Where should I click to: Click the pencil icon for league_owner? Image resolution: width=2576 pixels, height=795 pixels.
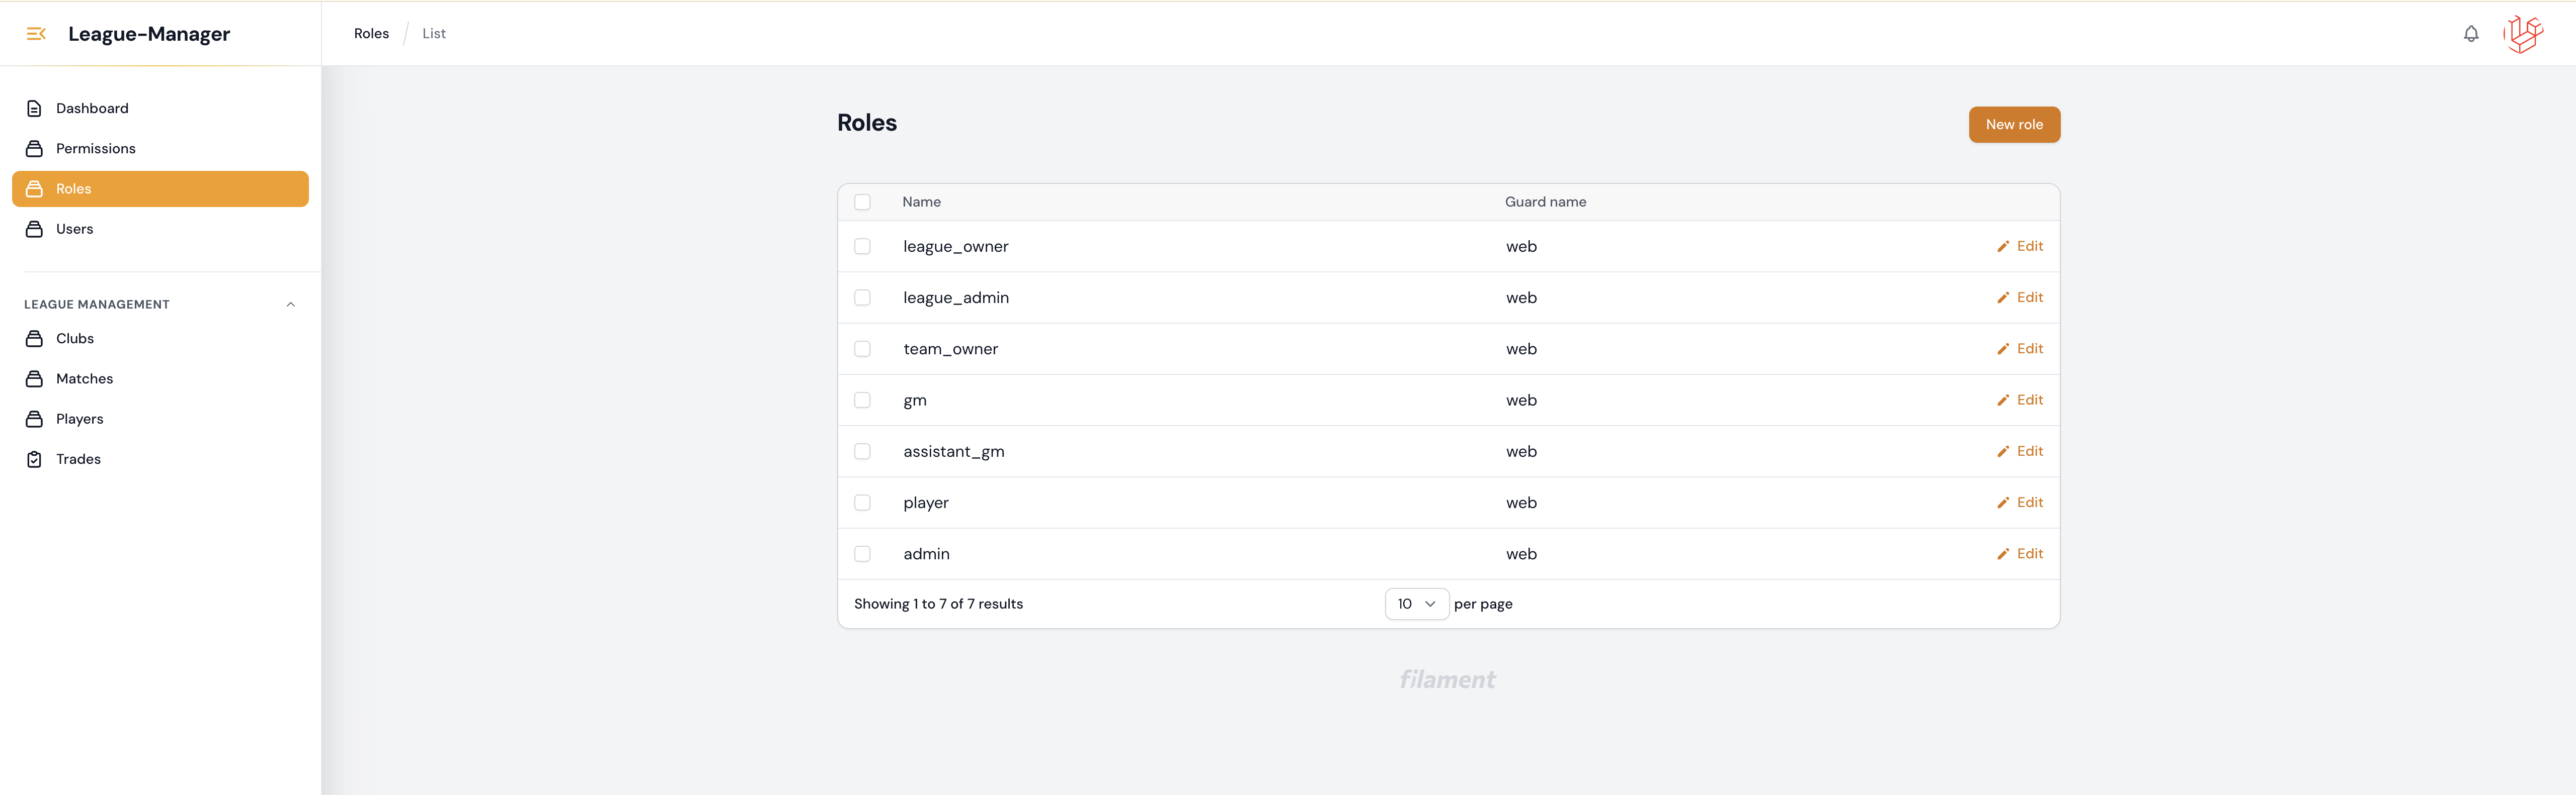pos(2002,247)
